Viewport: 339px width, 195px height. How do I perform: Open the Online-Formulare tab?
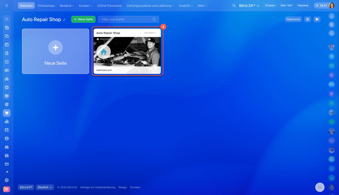(x=110, y=6)
